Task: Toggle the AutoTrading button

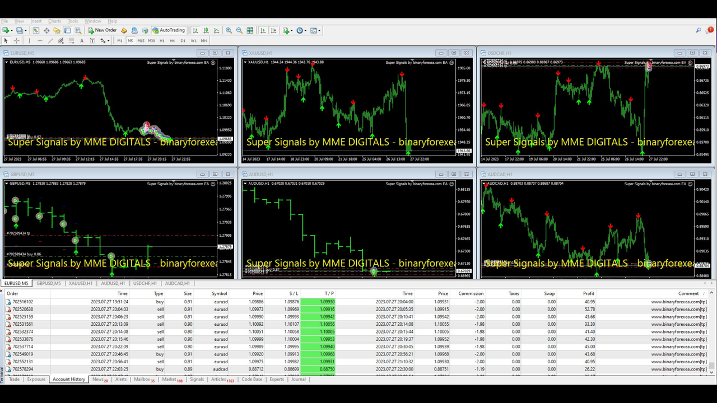Action: [x=169, y=30]
